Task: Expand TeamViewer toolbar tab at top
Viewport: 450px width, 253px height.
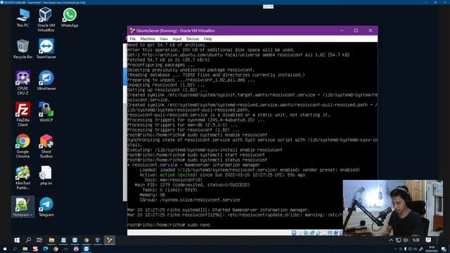Action: click(x=268, y=6)
